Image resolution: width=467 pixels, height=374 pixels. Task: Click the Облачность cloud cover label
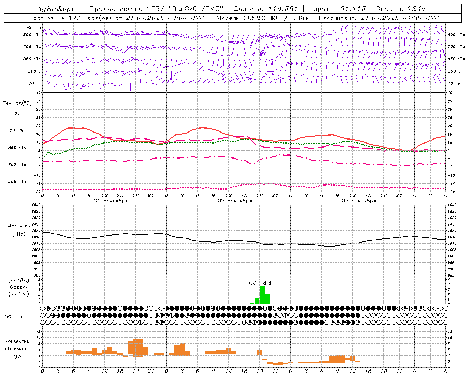(19, 317)
